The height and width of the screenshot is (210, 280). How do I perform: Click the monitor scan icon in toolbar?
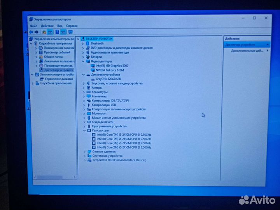[70, 32]
